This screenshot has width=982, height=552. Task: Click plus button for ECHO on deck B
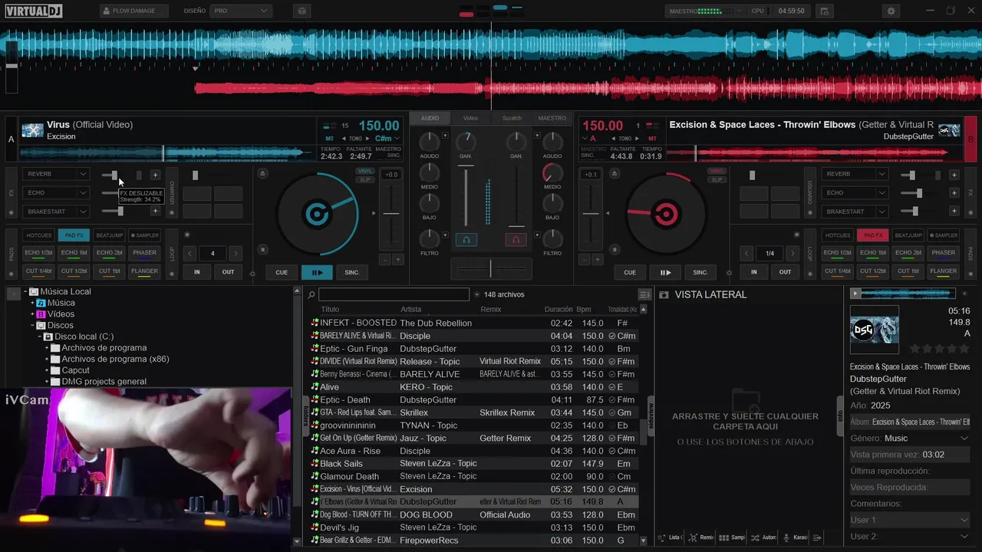(x=954, y=192)
